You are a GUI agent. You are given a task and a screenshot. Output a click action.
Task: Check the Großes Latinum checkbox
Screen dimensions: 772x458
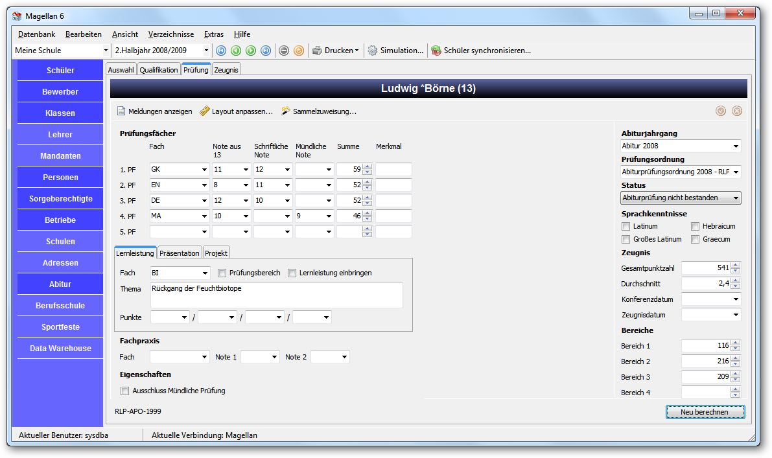click(x=626, y=240)
